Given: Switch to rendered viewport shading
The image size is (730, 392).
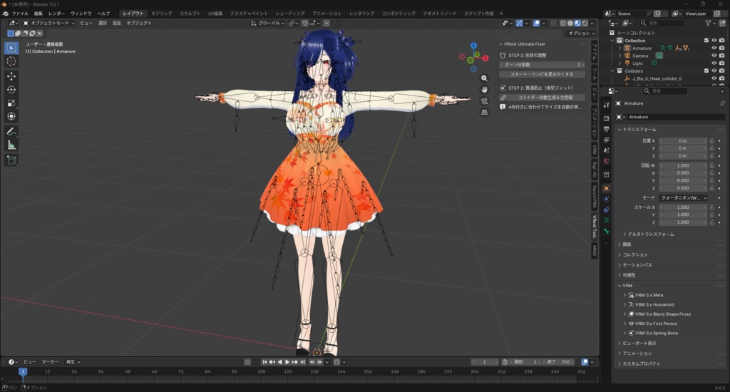Looking at the screenshot, I should (585, 23).
